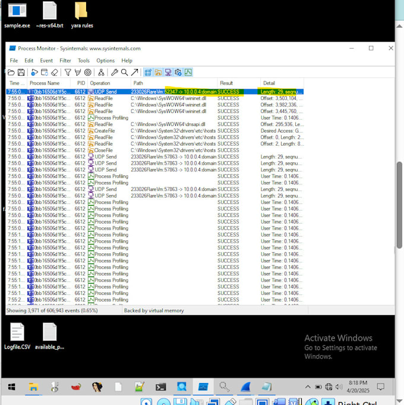The height and width of the screenshot is (405, 404).
Task: Click the Result column header
Action: tap(239, 83)
